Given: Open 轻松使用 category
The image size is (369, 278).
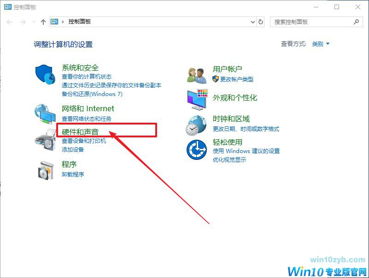Looking at the screenshot, I should click(227, 142).
